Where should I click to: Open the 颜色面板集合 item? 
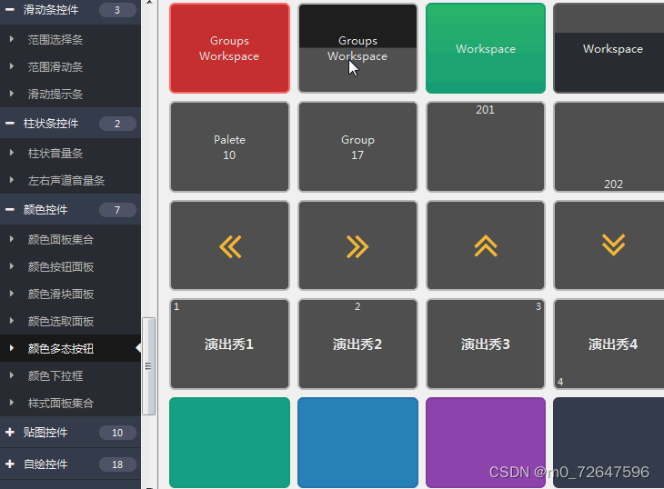tap(70, 239)
